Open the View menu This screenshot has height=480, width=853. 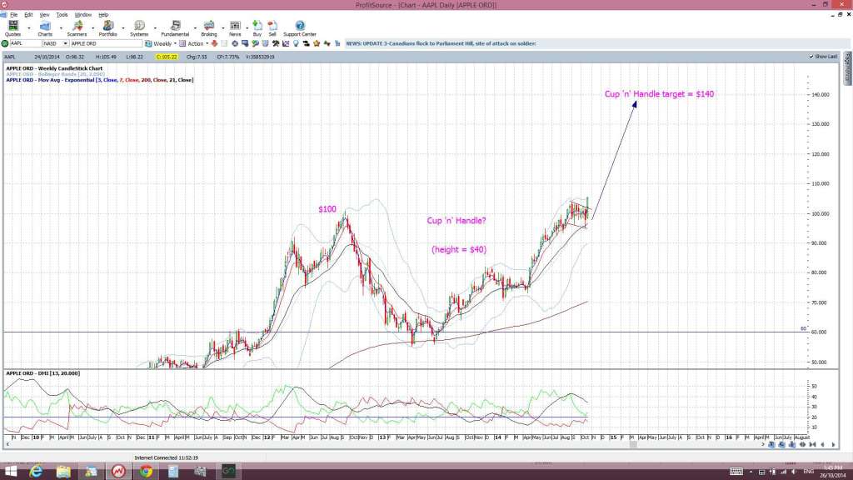tap(45, 15)
